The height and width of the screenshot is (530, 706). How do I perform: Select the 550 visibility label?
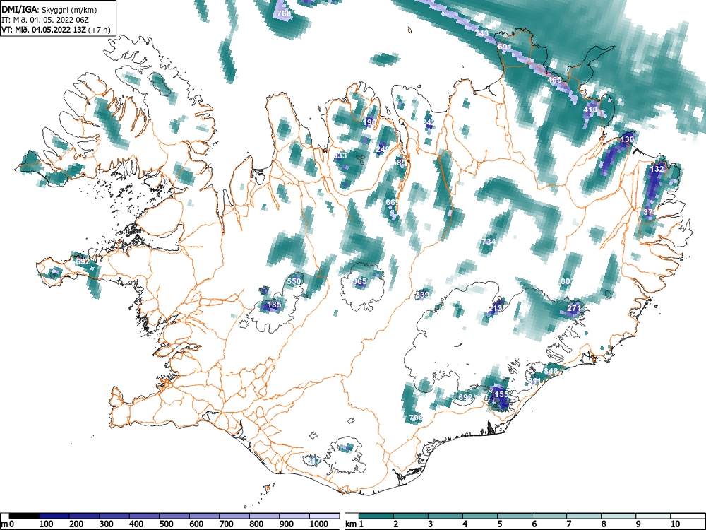coord(294,281)
